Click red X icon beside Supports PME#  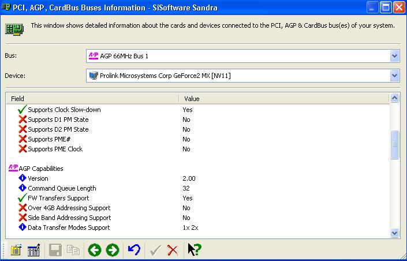tap(23, 139)
